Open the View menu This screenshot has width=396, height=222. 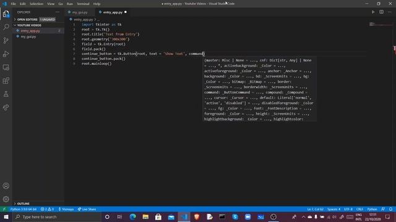pyautogui.click(x=51, y=4)
